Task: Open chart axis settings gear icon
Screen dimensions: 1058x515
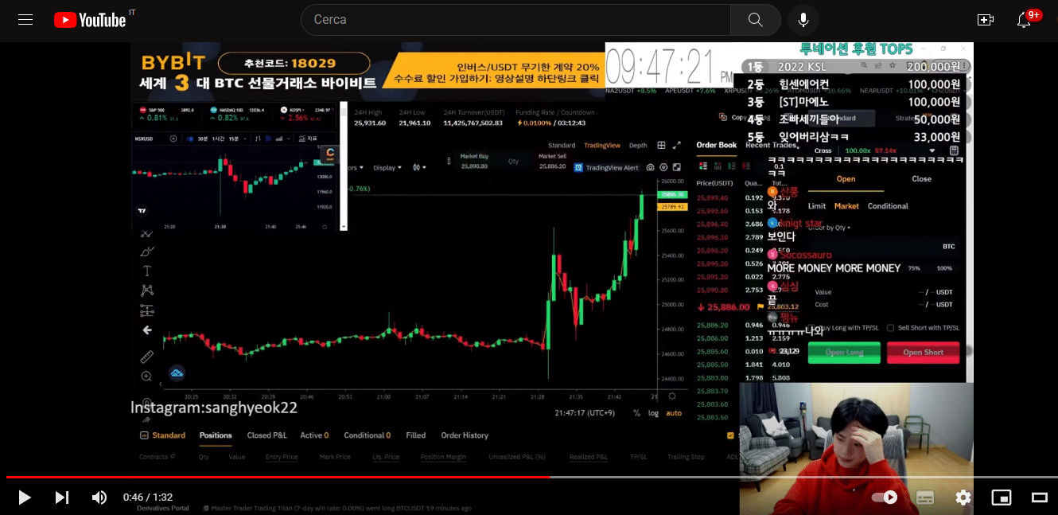Action: point(672,396)
